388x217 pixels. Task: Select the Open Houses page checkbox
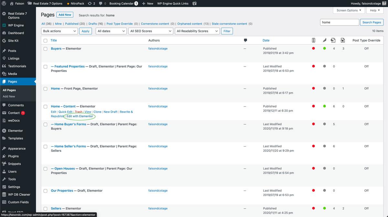click(x=45, y=169)
